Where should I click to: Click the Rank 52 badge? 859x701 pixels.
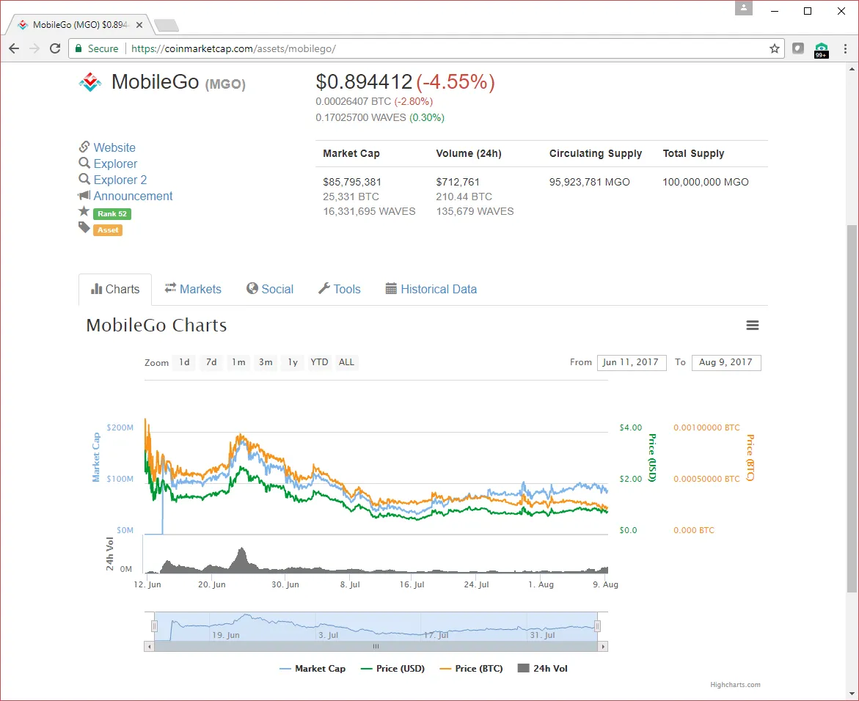tap(112, 213)
